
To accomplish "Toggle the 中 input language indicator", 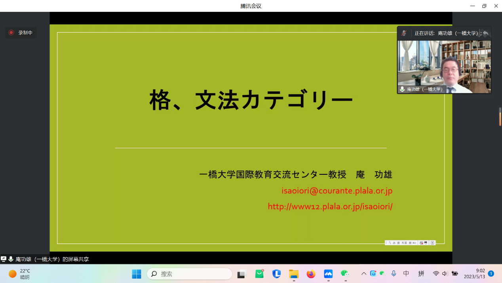I will pyautogui.click(x=406, y=273).
